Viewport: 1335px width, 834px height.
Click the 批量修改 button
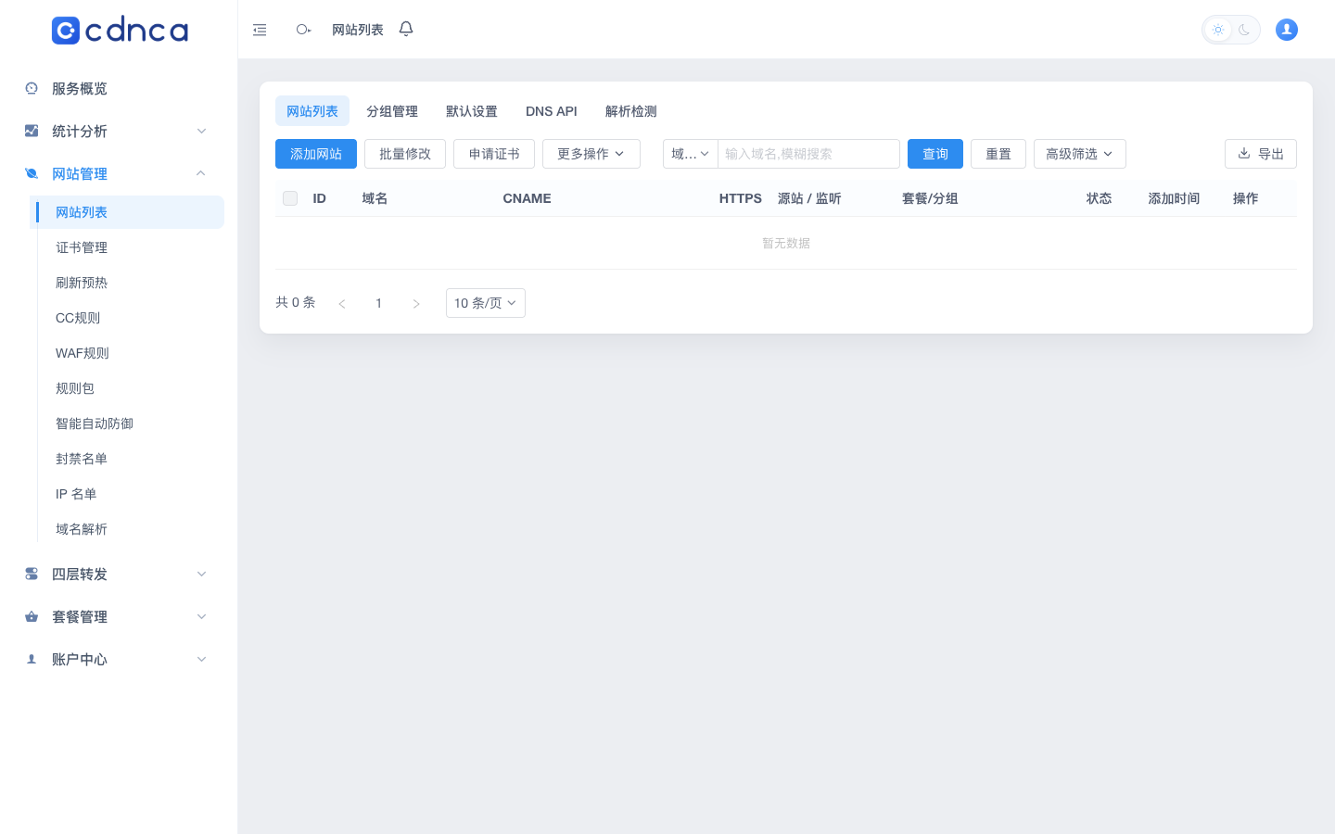405,154
